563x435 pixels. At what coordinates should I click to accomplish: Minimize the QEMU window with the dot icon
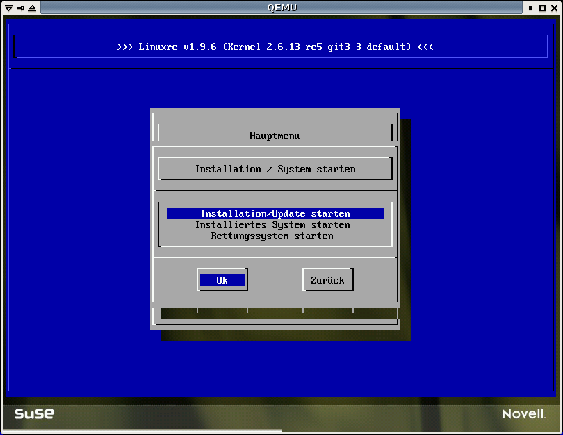pos(531,7)
